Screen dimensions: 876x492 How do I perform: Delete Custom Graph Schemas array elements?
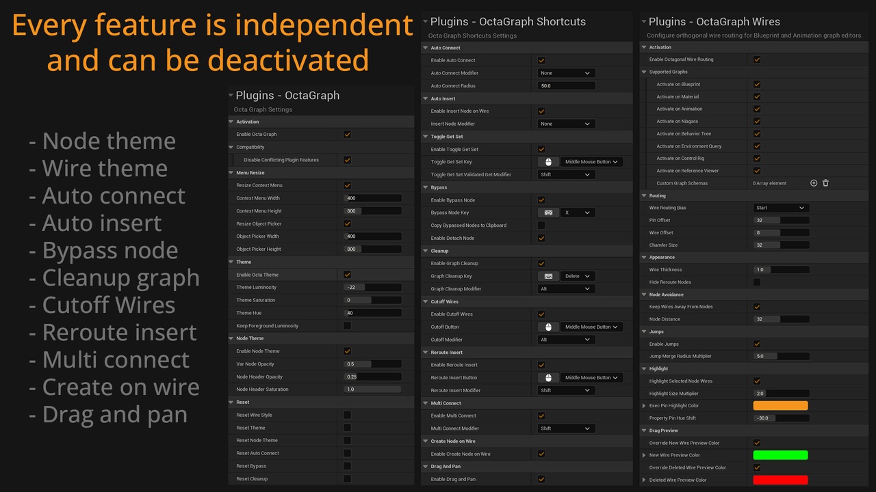tap(825, 183)
